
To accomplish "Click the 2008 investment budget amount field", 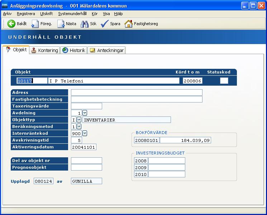I will (167, 161).
